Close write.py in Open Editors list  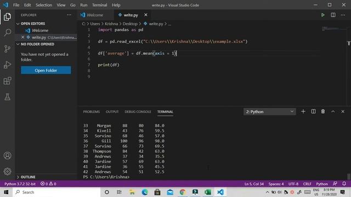22,37
